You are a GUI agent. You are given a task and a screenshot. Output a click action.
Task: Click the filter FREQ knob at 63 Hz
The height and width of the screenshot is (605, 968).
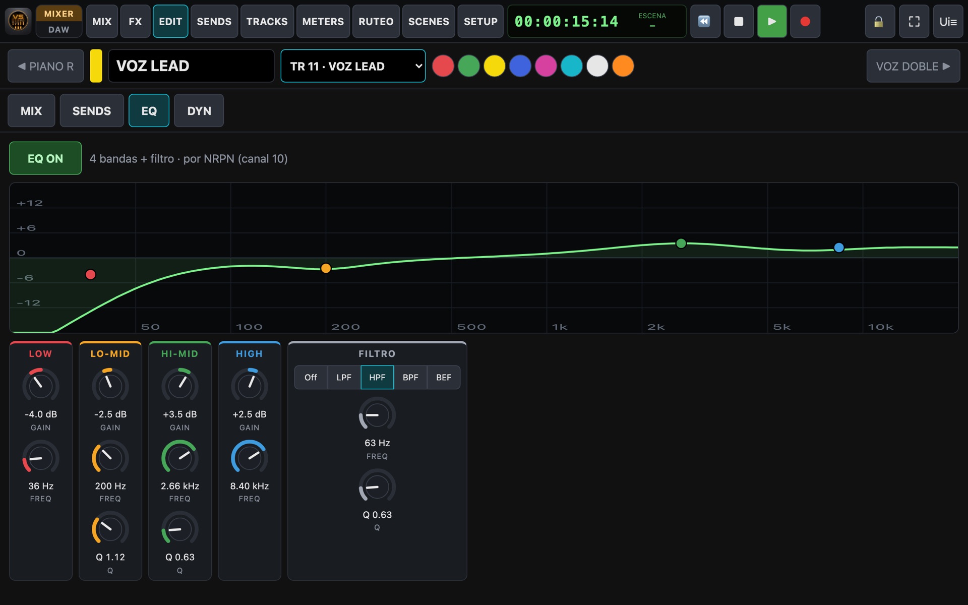click(x=377, y=415)
